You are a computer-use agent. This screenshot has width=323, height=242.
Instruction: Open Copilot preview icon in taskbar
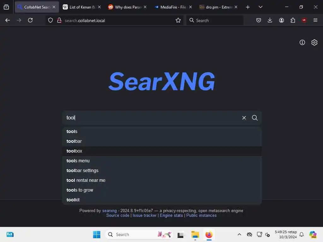click(x=313, y=234)
